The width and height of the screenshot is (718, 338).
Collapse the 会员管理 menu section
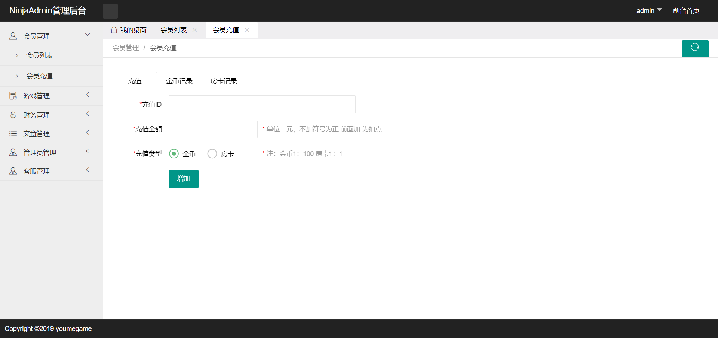88,34
